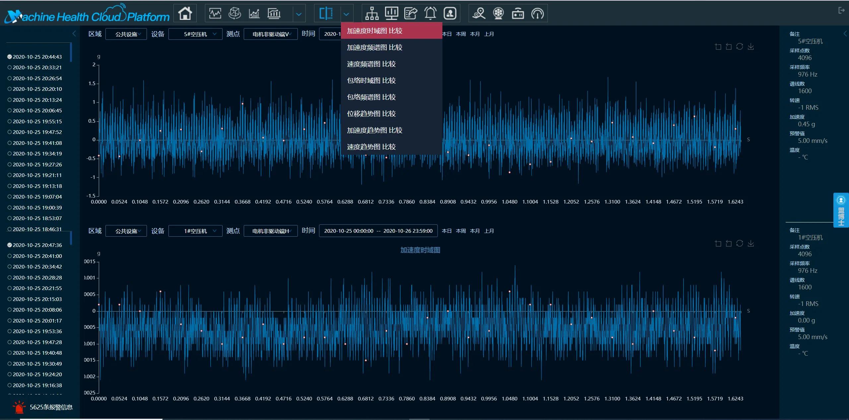Click bottom chart zoom reset icon

pyautogui.click(x=729, y=244)
